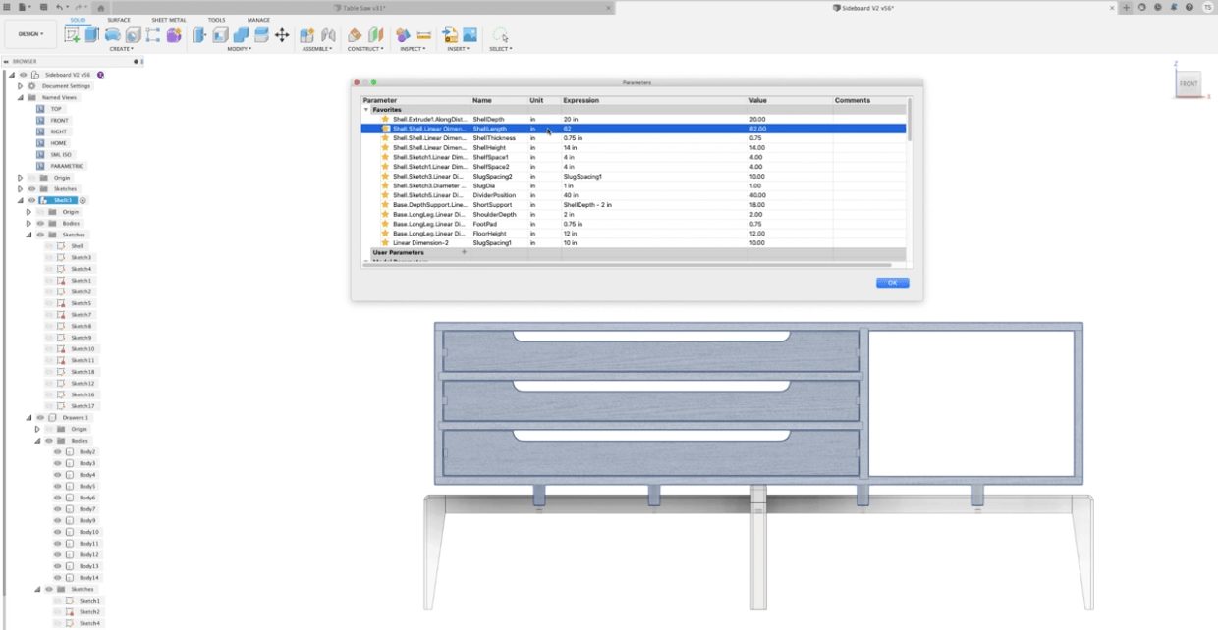Activate the Fillet tool

220,33
